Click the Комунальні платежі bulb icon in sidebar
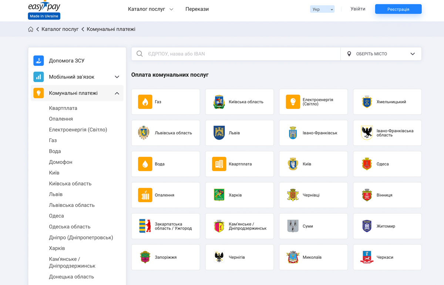 [39, 93]
